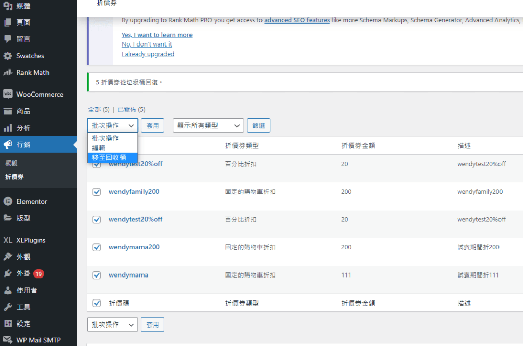Viewport: 523px width, 346px height.
Task: Toggle checkbox for wendymama200 coupon
Action: 97,247
